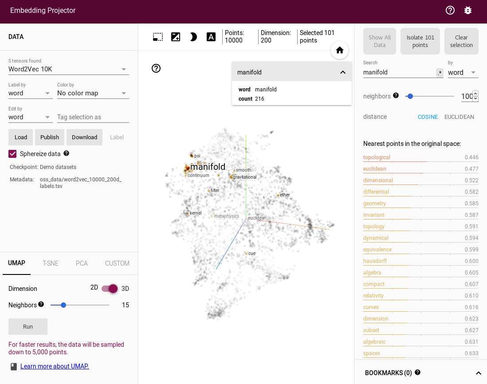Click the Load button
Viewport: 487px width, 384px height.
click(x=20, y=137)
